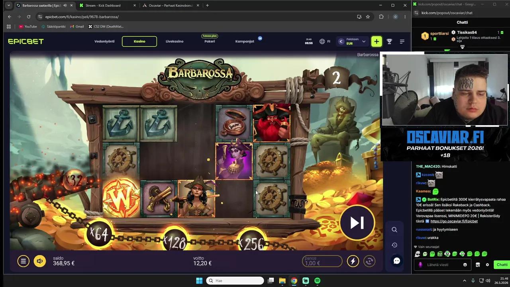Viewport: 510px width, 287px height.
Task: Open Task View on the taskbar
Action: tap(271, 281)
